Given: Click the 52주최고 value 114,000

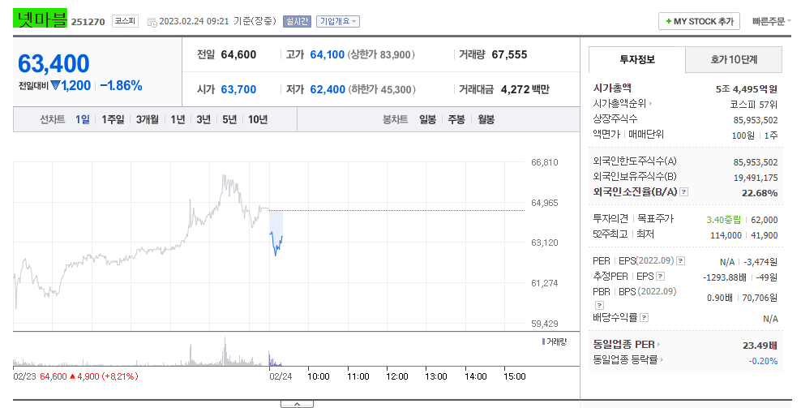Looking at the screenshot, I should pos(726,235).
